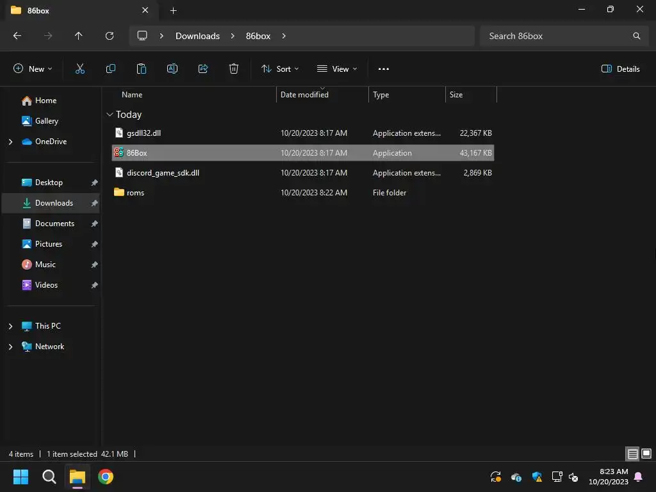This screenshot has height=492, width=656.
Task: Expand Network tree node
Action: click(x=10, y=347)
